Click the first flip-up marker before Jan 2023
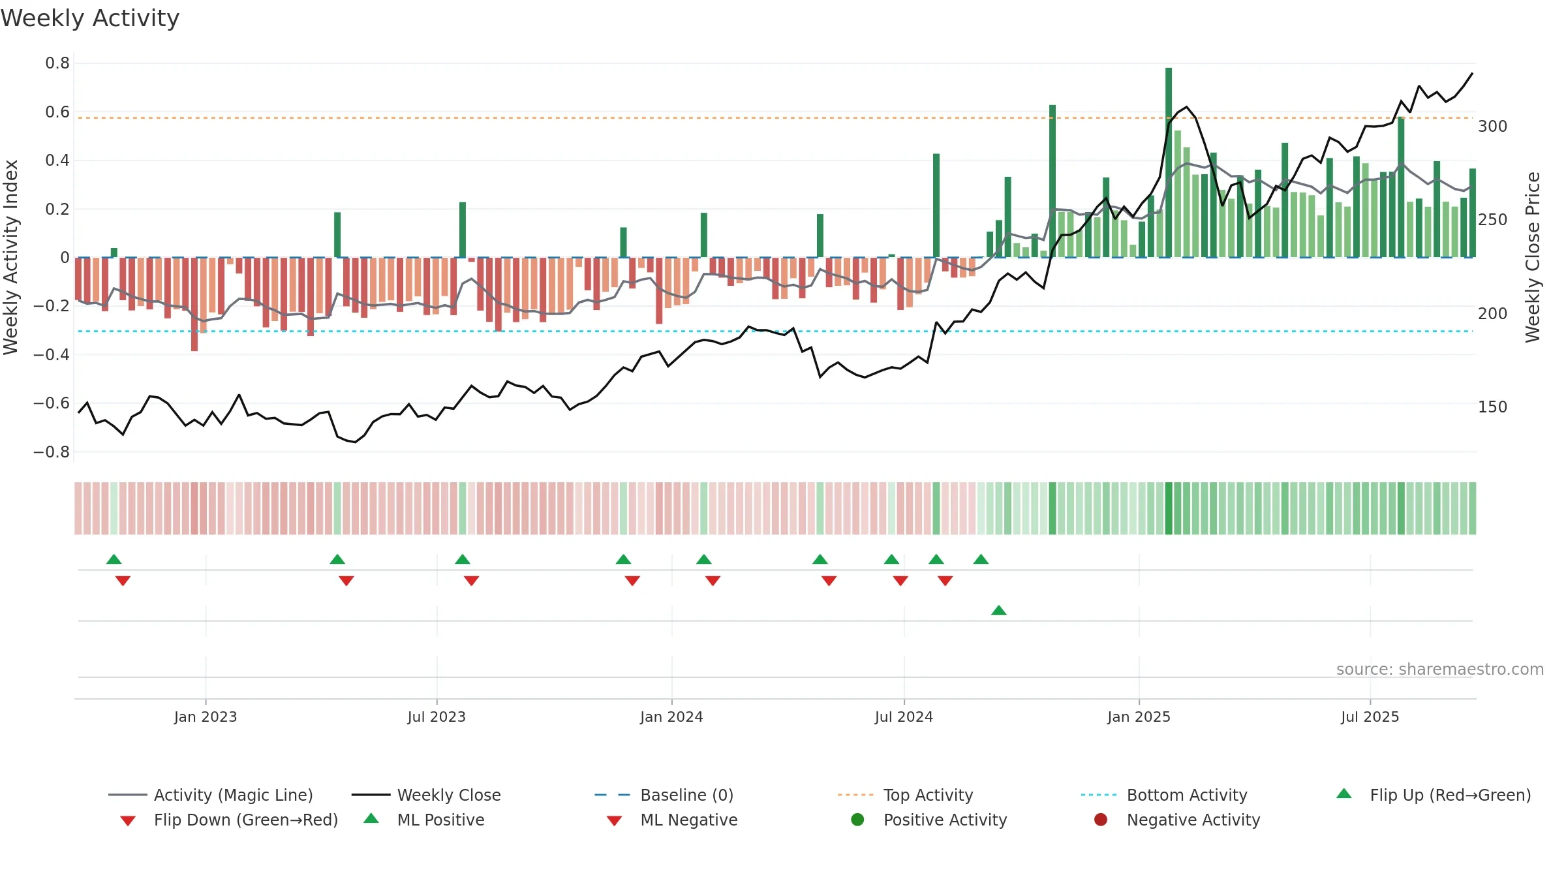 coord(114,559)
